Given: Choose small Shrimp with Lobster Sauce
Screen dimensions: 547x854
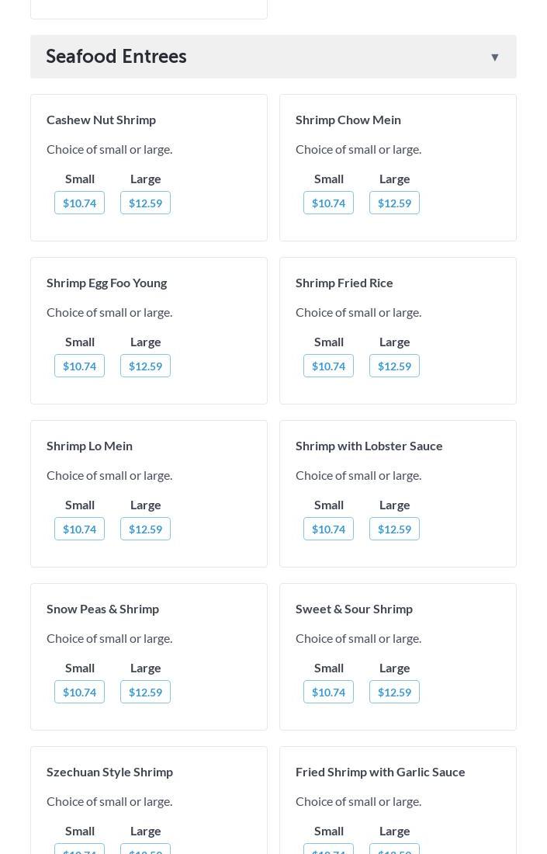Looking at the screenshot, I should pyautogui.click(x=328, y=529).
